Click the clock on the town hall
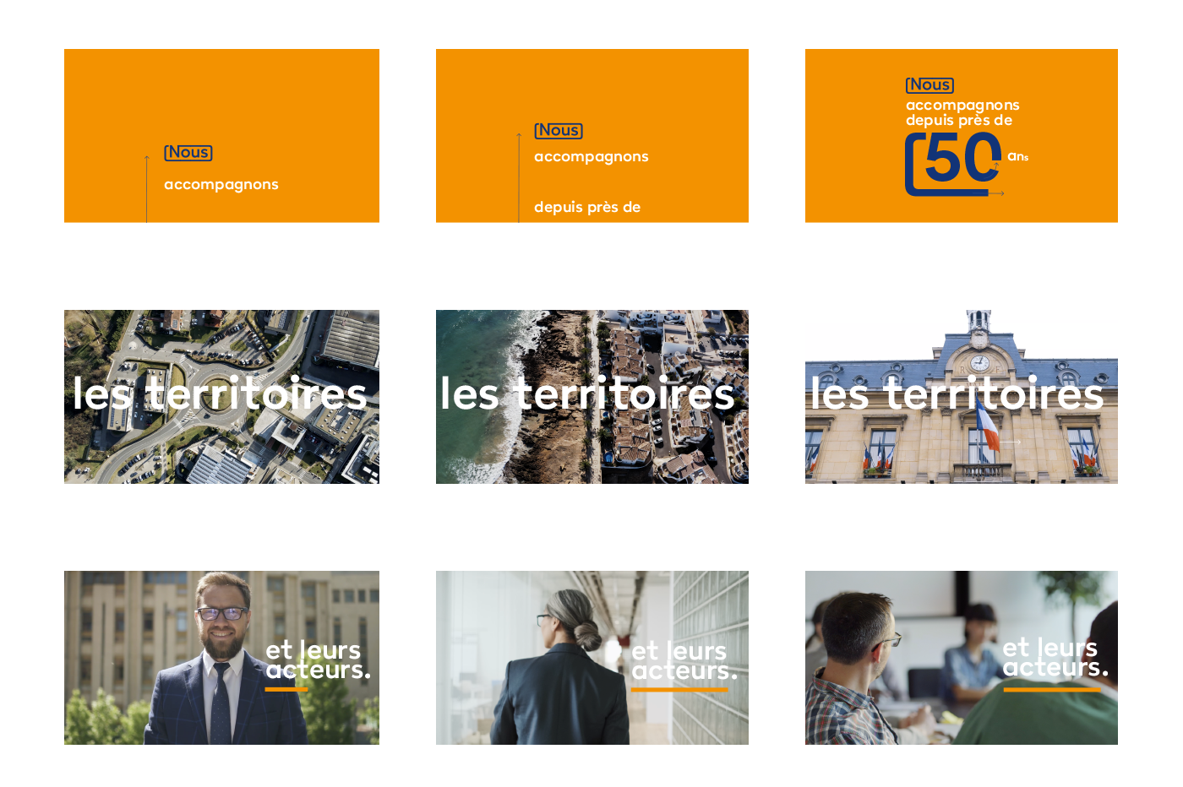This screenshot has height=787, width=1183. pos(979,363)
